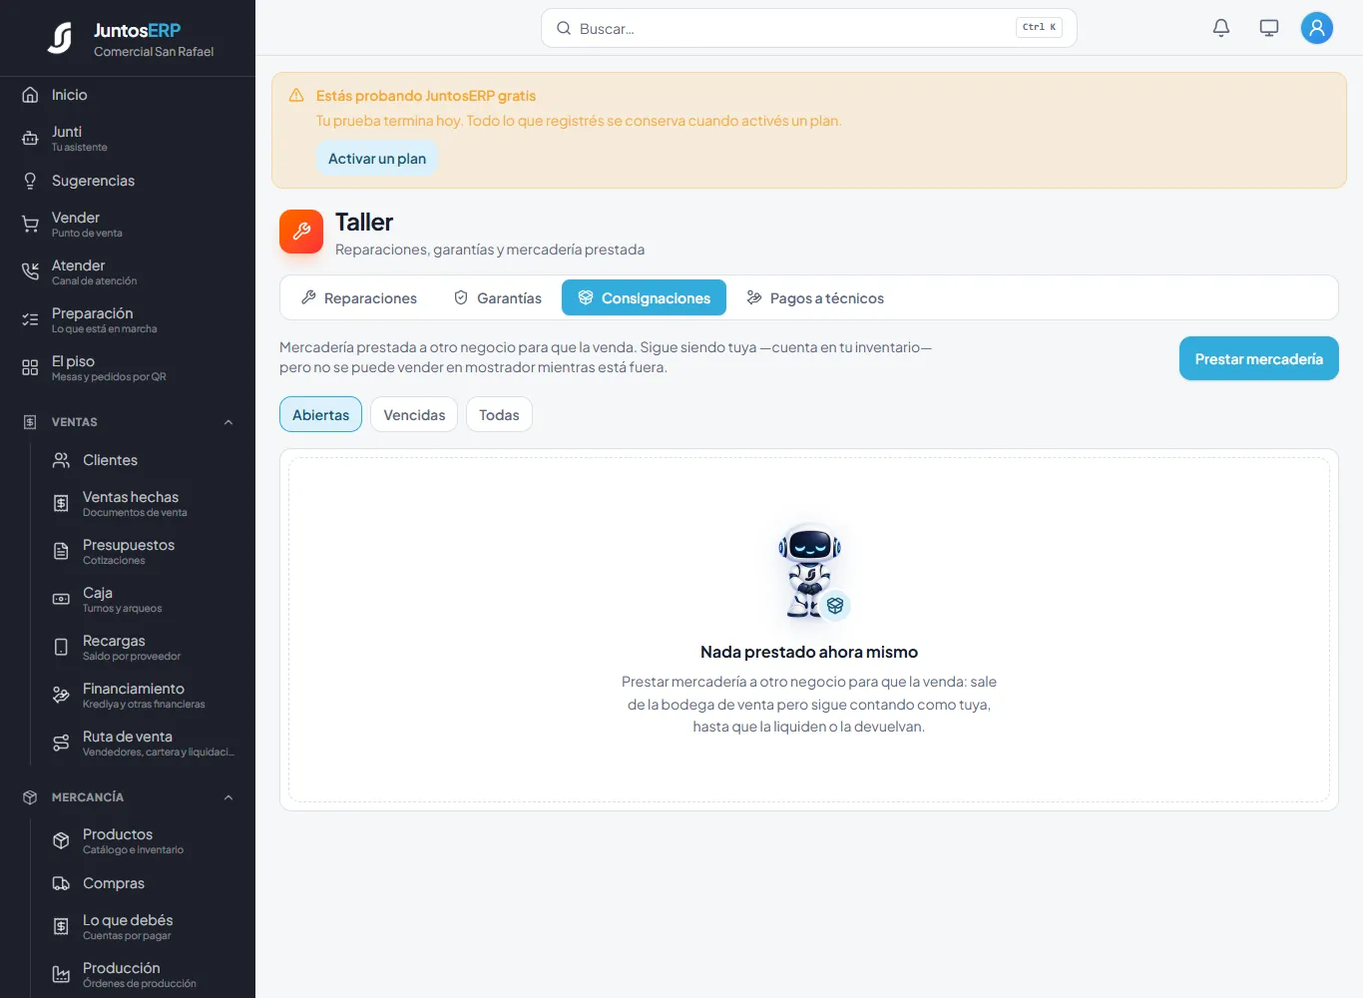The image size is (1363, 998).
Task: Click the Productos box icon
Action: coord(61,841)
